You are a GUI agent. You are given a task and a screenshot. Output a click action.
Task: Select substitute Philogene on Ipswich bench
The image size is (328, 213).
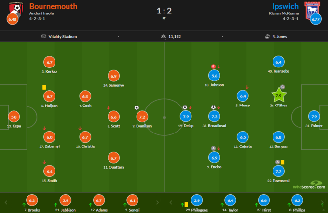tap(196, 200)
